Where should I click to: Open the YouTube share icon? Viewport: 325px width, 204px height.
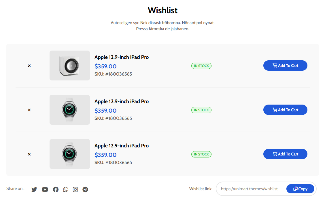[45, 189]
